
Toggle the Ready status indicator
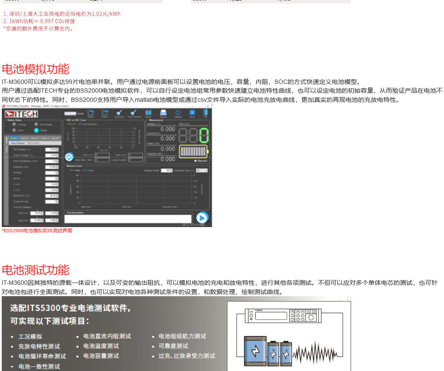click(x=37, y=130)
